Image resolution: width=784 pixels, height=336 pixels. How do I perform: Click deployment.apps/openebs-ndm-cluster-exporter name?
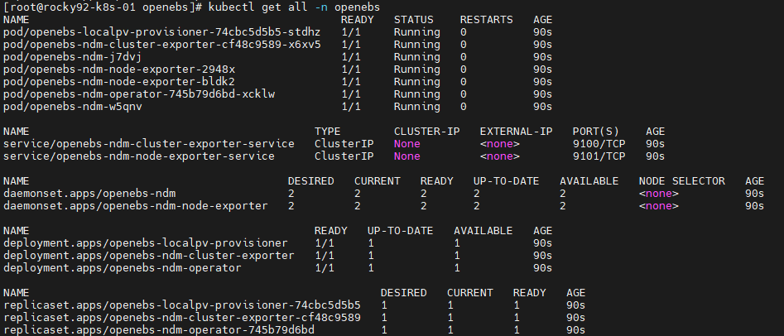pos(148,256)
